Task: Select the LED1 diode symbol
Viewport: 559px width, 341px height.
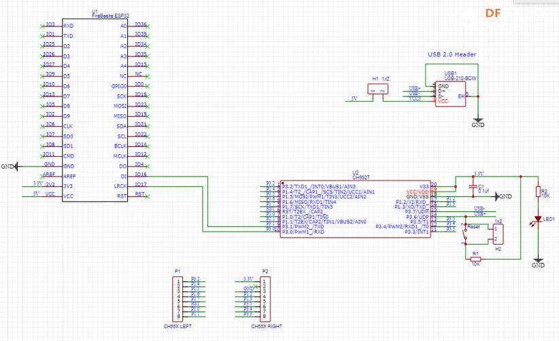Action: pyautogui.click(x=538, y=219)
